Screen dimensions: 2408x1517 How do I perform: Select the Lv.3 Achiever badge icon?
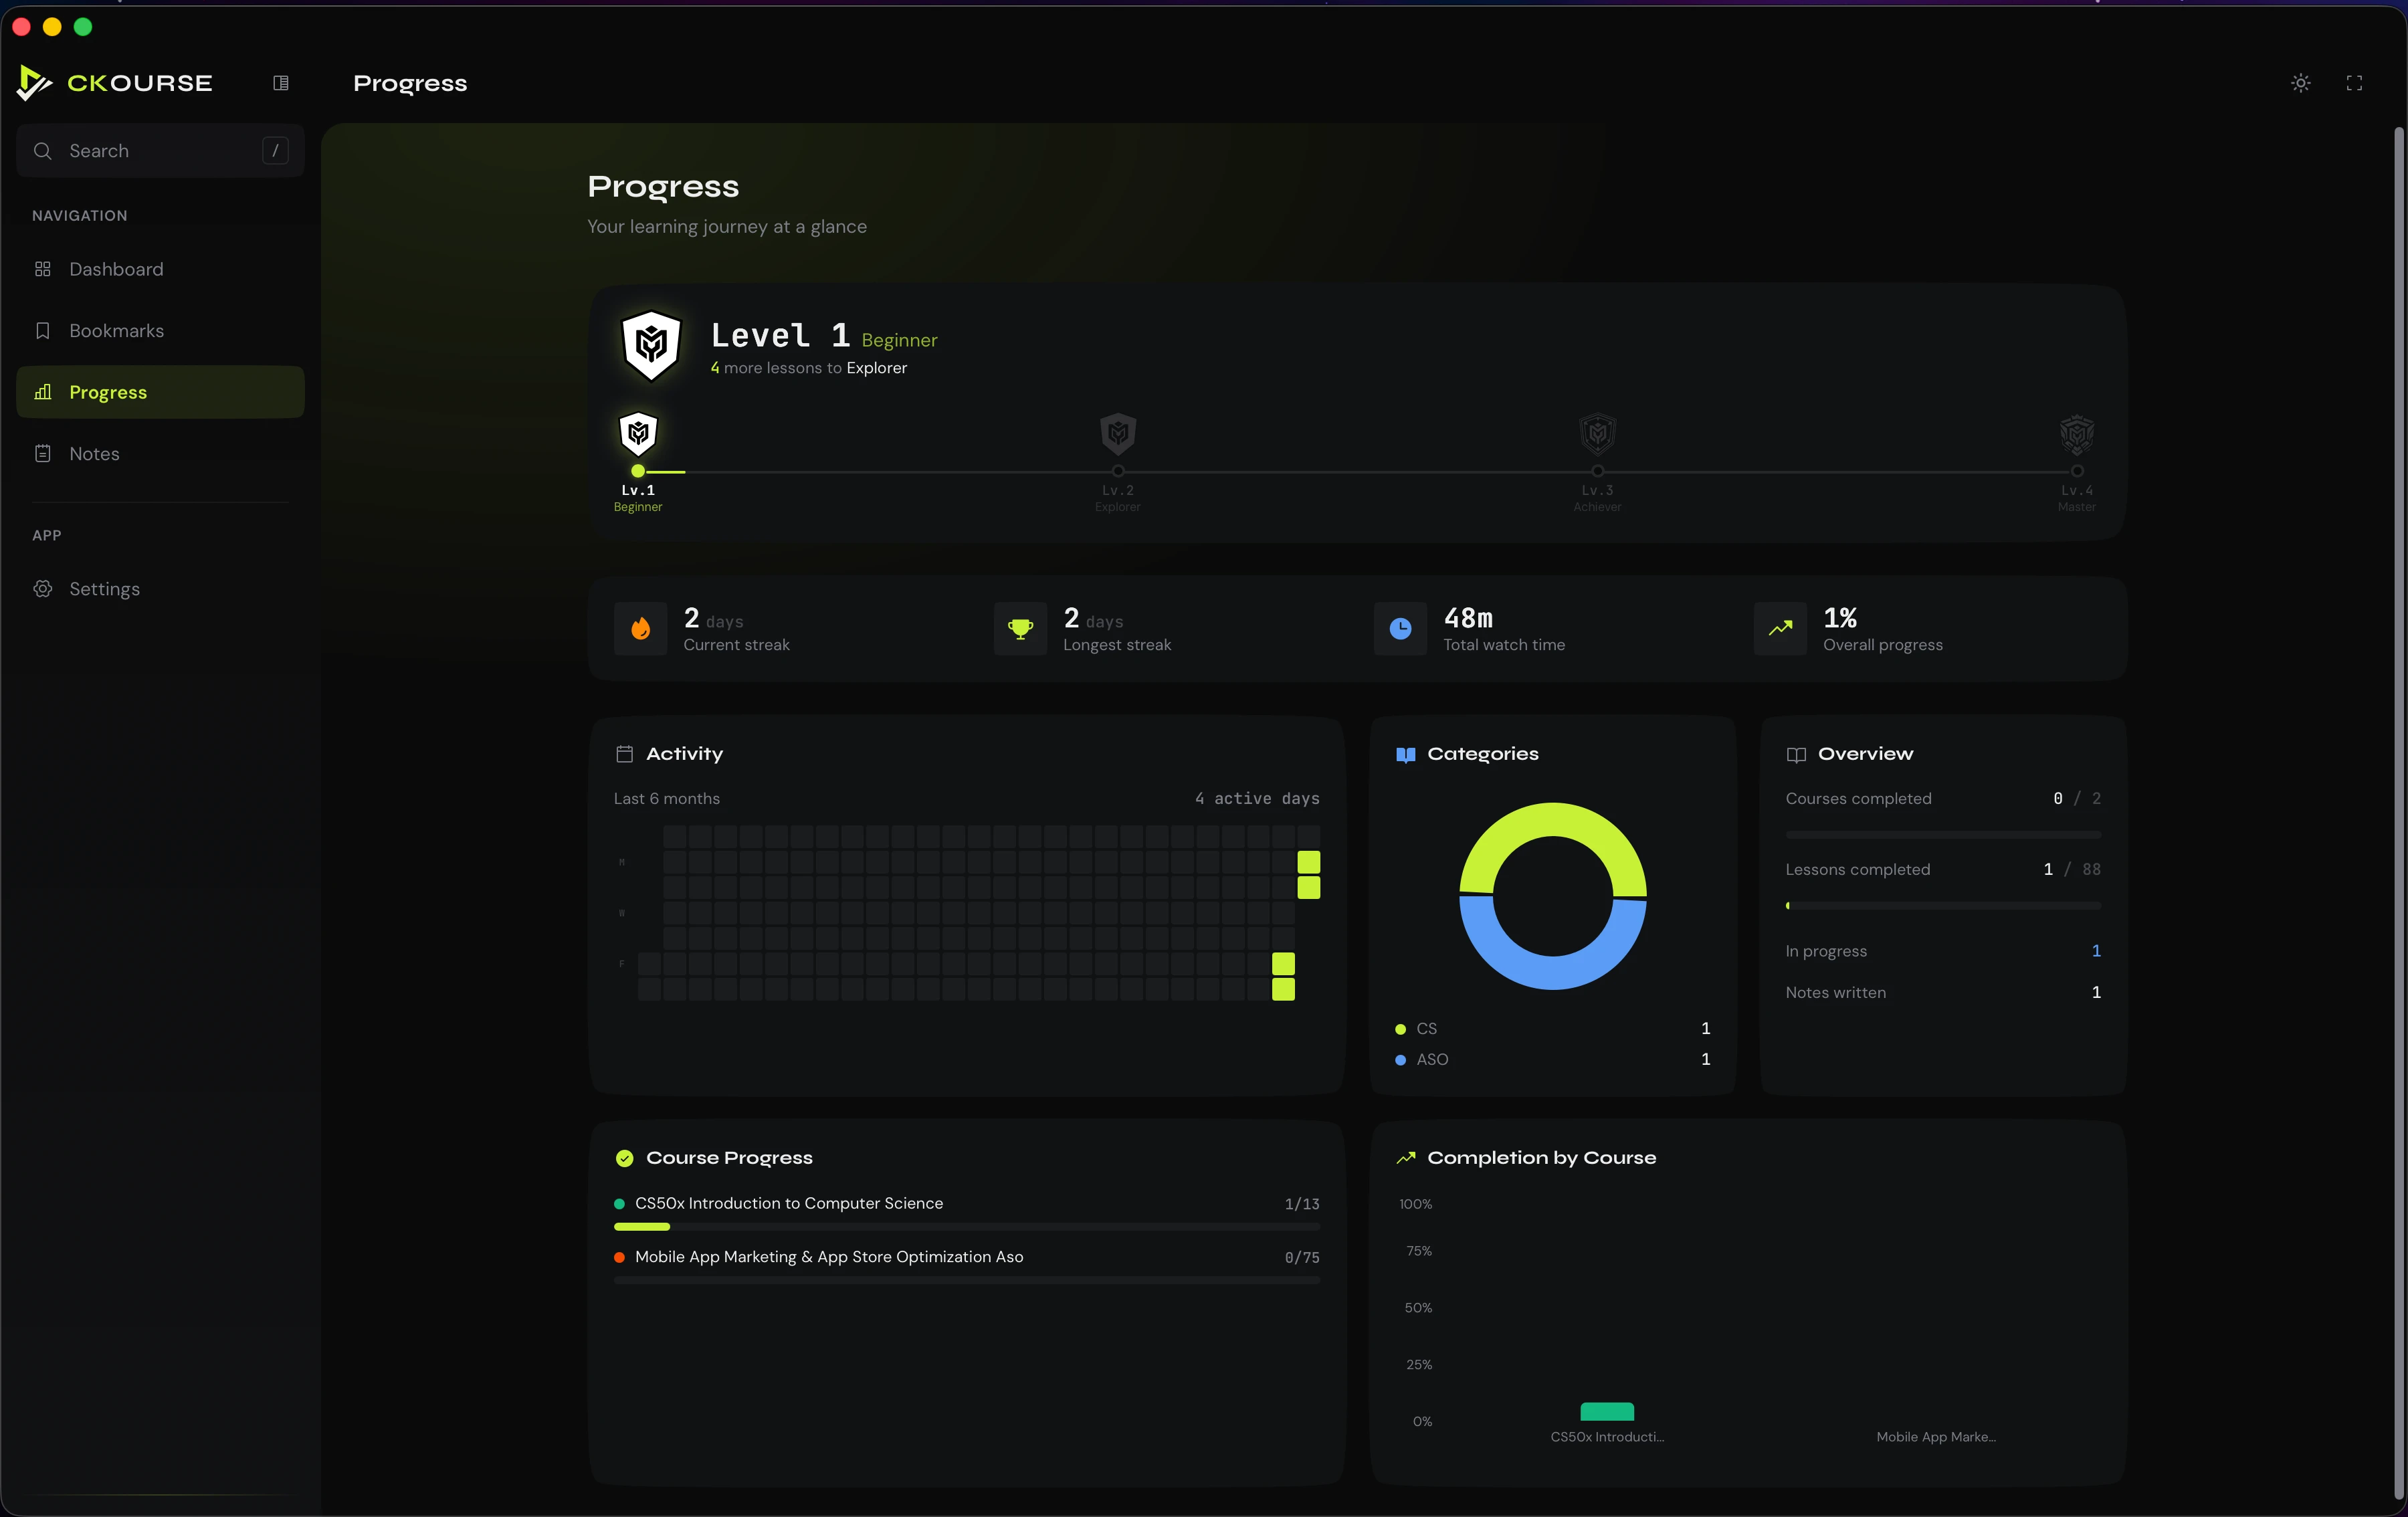1597,434
